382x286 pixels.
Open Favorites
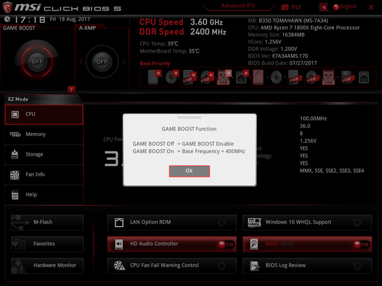47,244
